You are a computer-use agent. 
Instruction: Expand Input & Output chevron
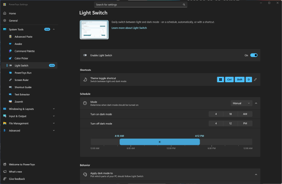[x=54, y=116]
